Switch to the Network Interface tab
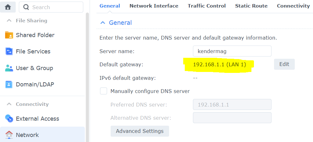313x142 pixels. click(154, 6)
